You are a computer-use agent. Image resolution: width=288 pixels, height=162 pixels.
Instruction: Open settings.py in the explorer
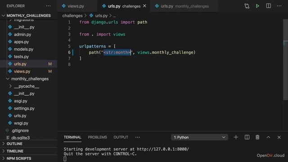tap(24, 108)
